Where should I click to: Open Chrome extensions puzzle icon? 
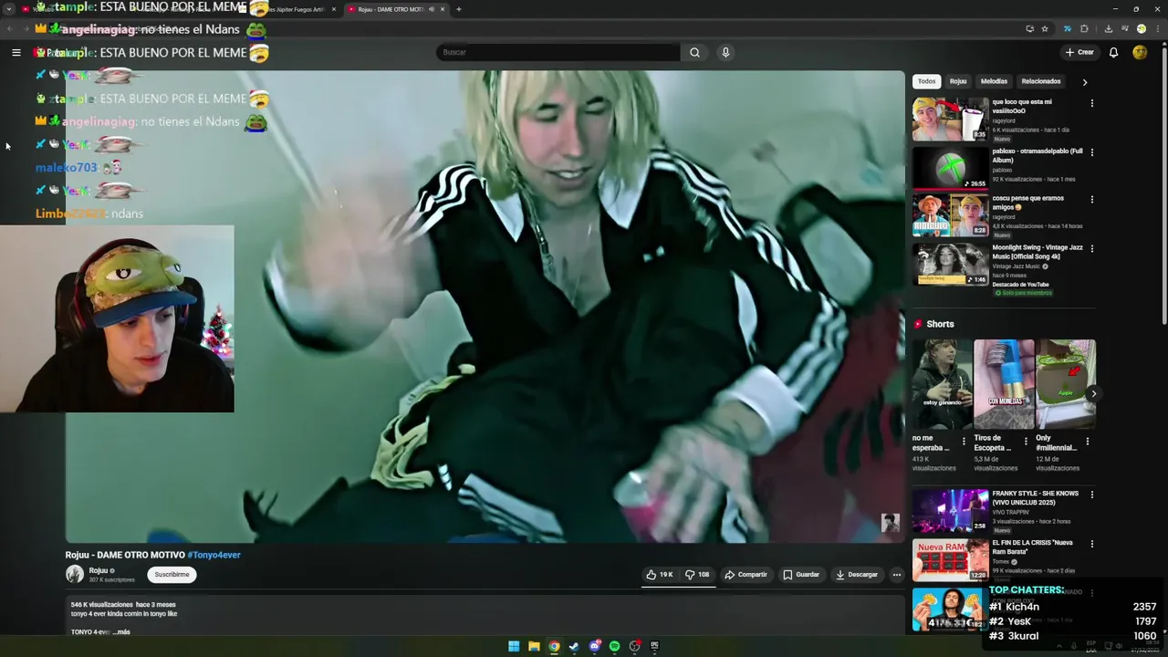click(x=1084, y=28)
